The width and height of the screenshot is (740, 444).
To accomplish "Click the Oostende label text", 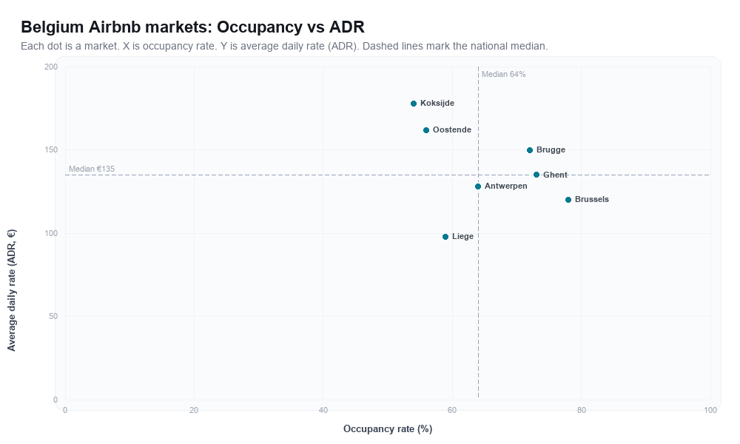I will coord(451,129).
